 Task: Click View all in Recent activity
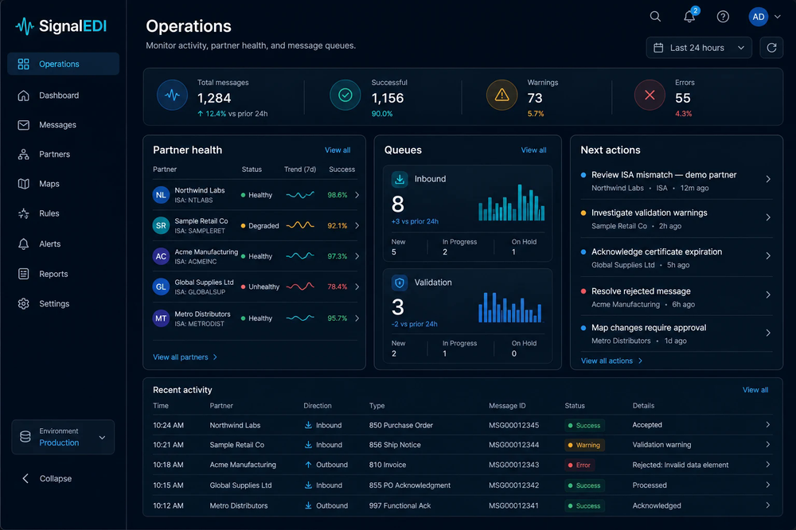tap(755, 390)
